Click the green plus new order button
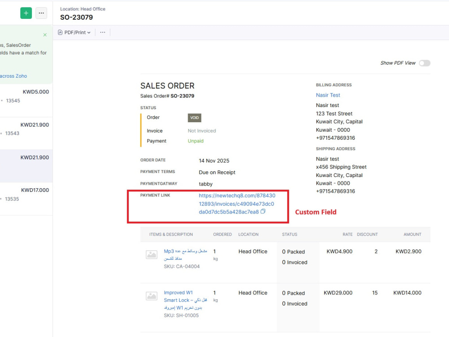This screenshot has height=337, width=449. [x=26, y=13]
